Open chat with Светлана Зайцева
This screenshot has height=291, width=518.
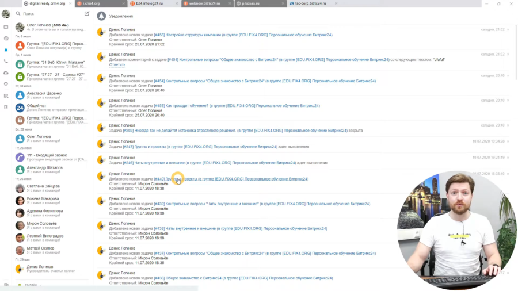click(x=51, y=188)
